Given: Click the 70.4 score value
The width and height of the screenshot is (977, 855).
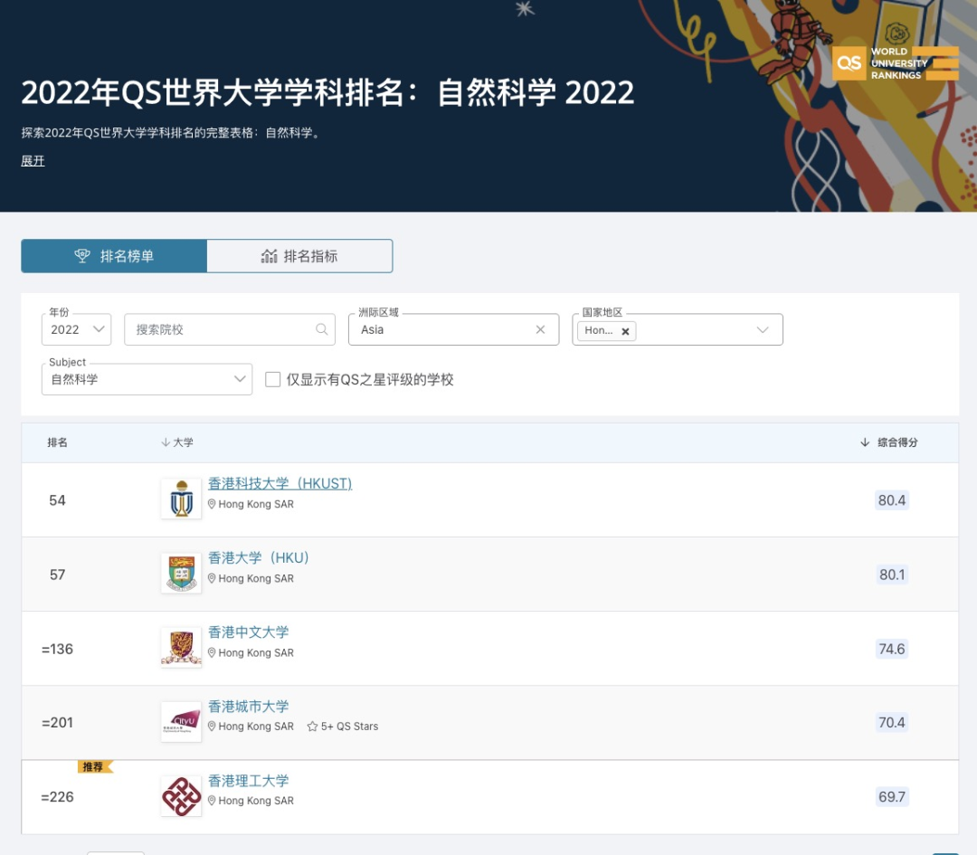Looking at the screenshot, I should pyautogui.click(x=892, y=722).
